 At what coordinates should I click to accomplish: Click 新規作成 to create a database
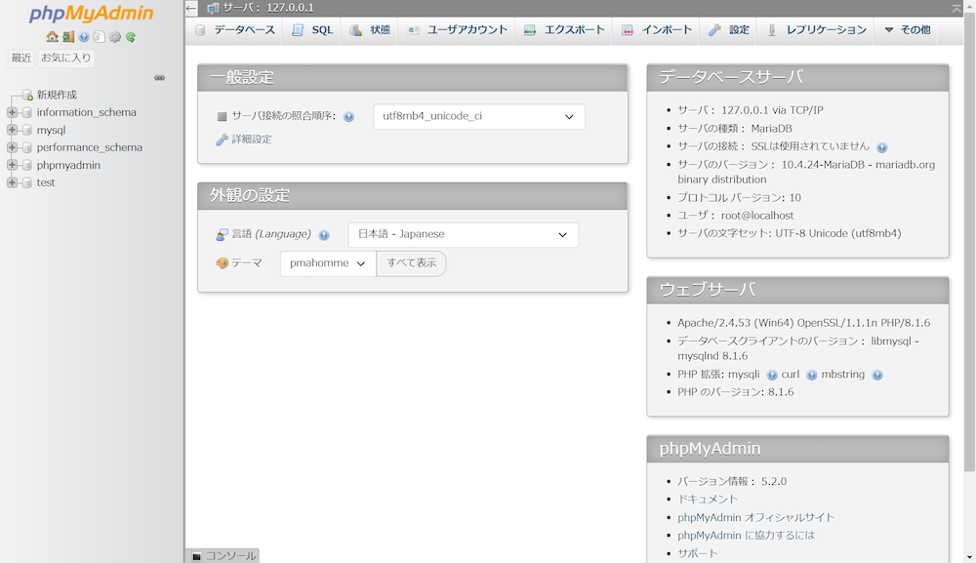[x=57, y=95]
